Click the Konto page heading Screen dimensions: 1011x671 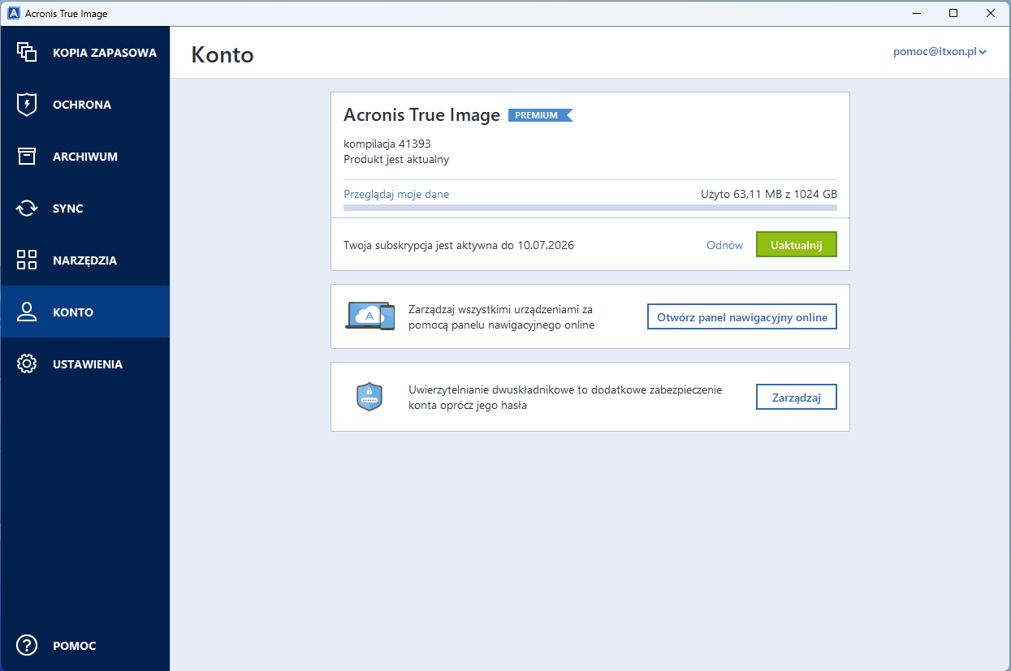tap(223, 54)
